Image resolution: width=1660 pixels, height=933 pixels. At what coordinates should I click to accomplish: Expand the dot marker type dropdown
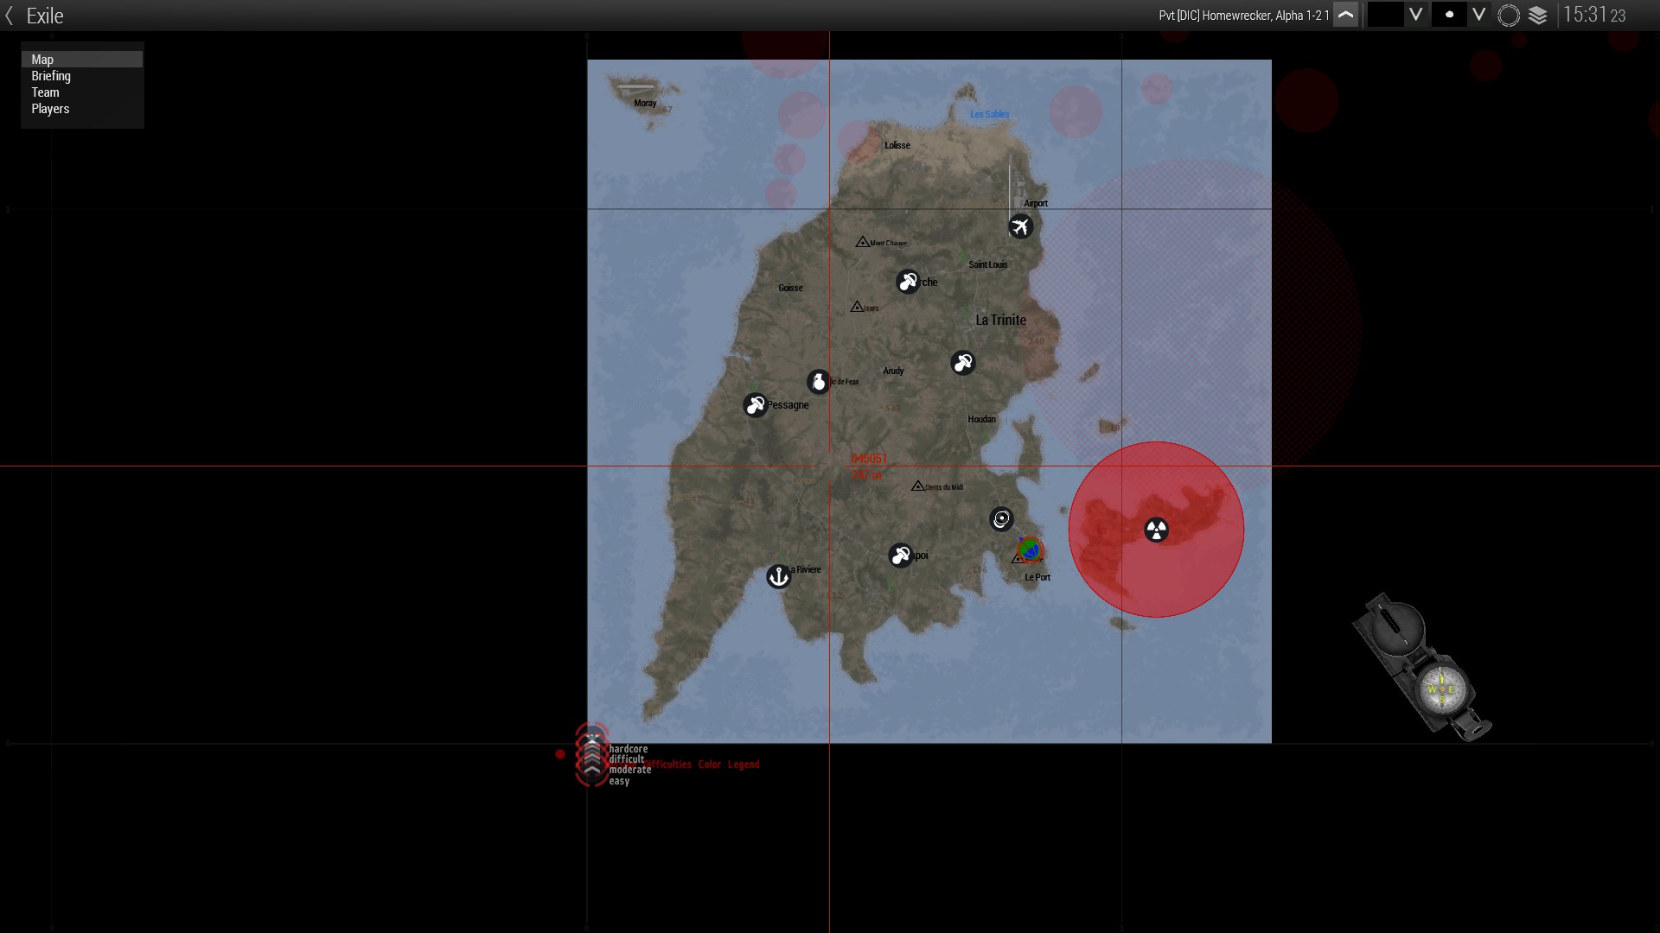(x=1478, y=16)
